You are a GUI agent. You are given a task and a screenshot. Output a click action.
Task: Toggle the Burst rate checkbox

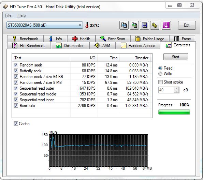[16, 106]
